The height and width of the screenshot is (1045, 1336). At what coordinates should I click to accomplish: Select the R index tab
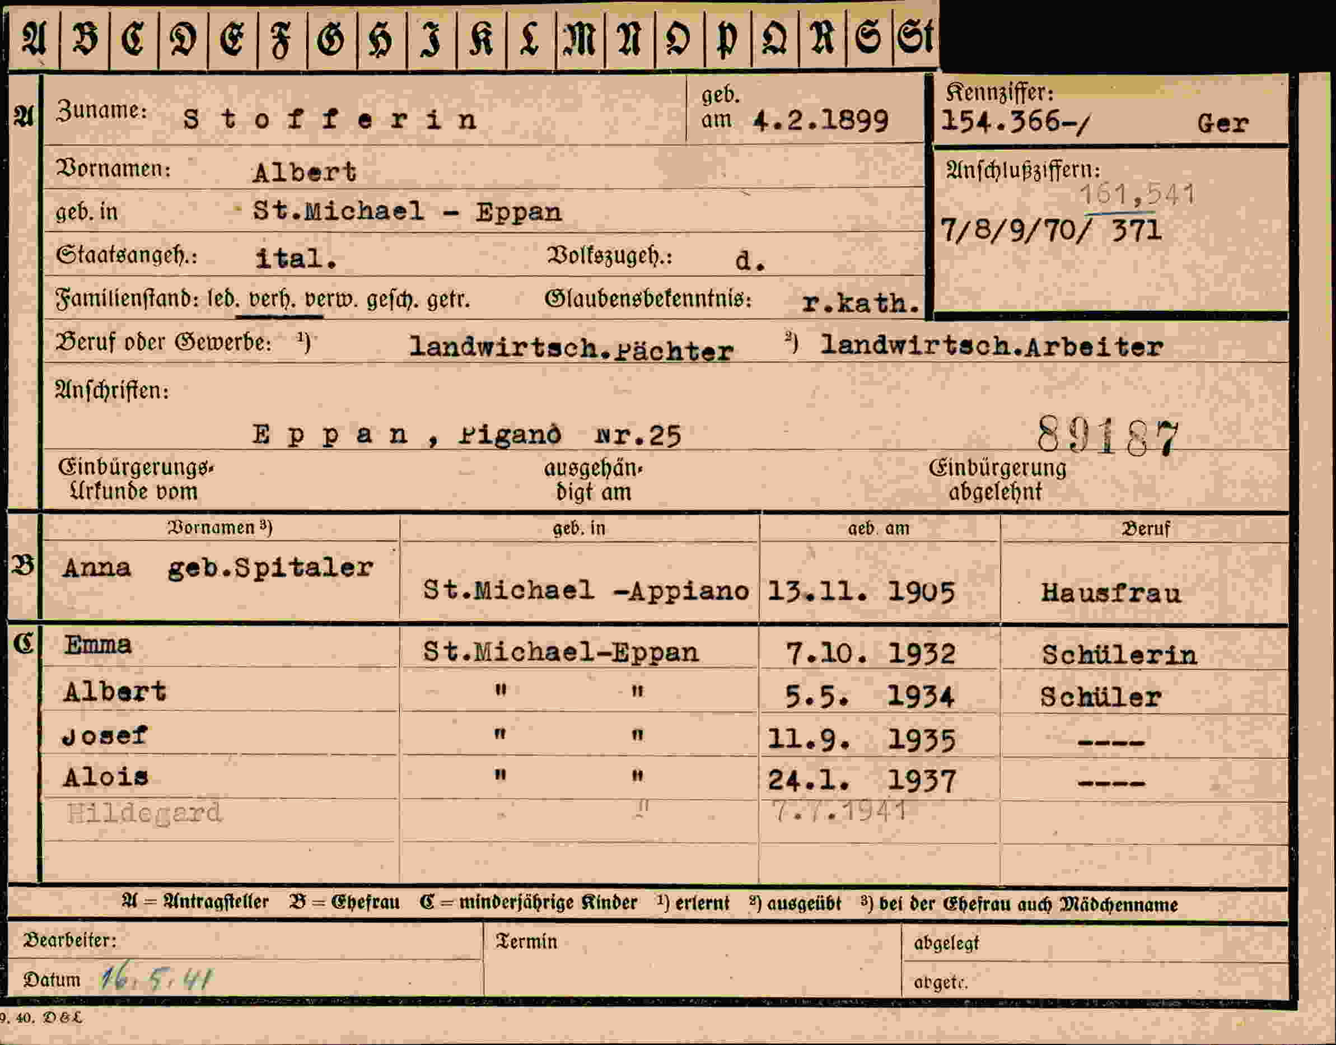click(x=823, y=40)
